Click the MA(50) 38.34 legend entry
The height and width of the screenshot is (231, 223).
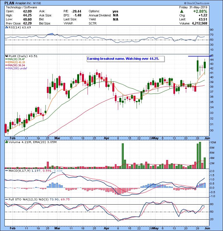point(15,65)
